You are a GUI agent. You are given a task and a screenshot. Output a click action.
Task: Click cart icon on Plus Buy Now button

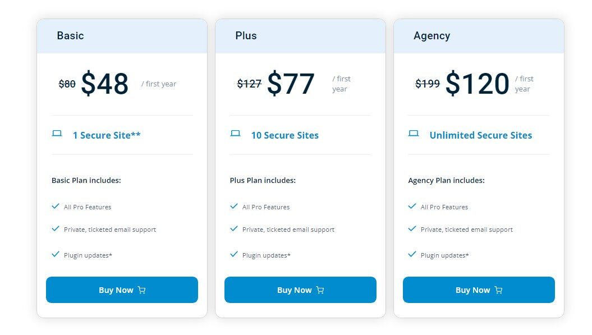click(320, 290)
